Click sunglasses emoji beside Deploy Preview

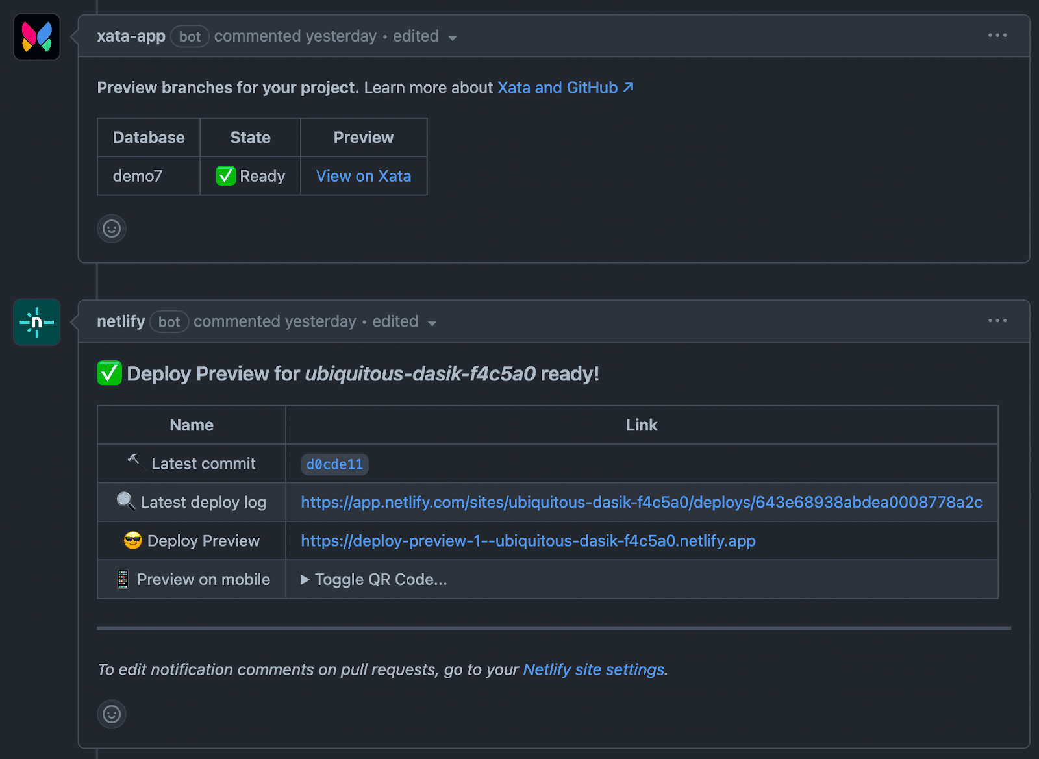(x=132, y=540)
